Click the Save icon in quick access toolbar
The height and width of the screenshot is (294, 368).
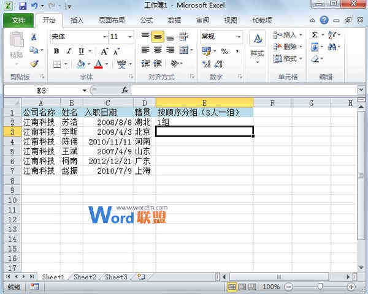(23, 6)
